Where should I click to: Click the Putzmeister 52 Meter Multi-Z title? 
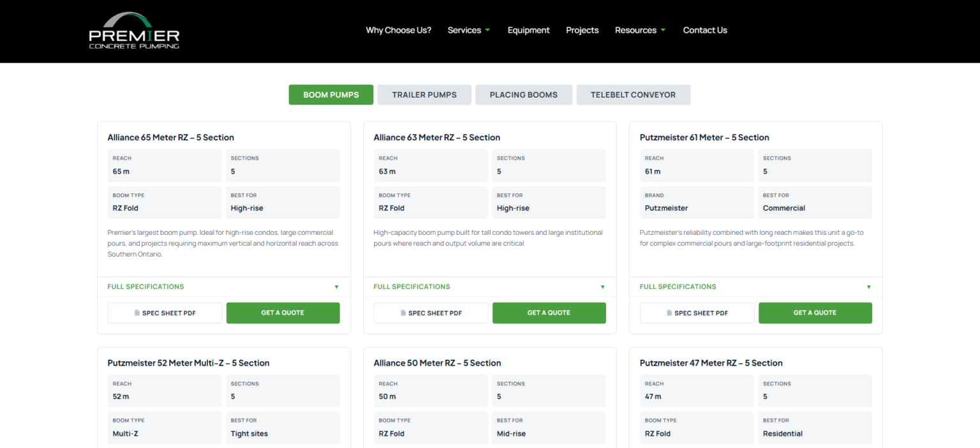pos(188,362)
